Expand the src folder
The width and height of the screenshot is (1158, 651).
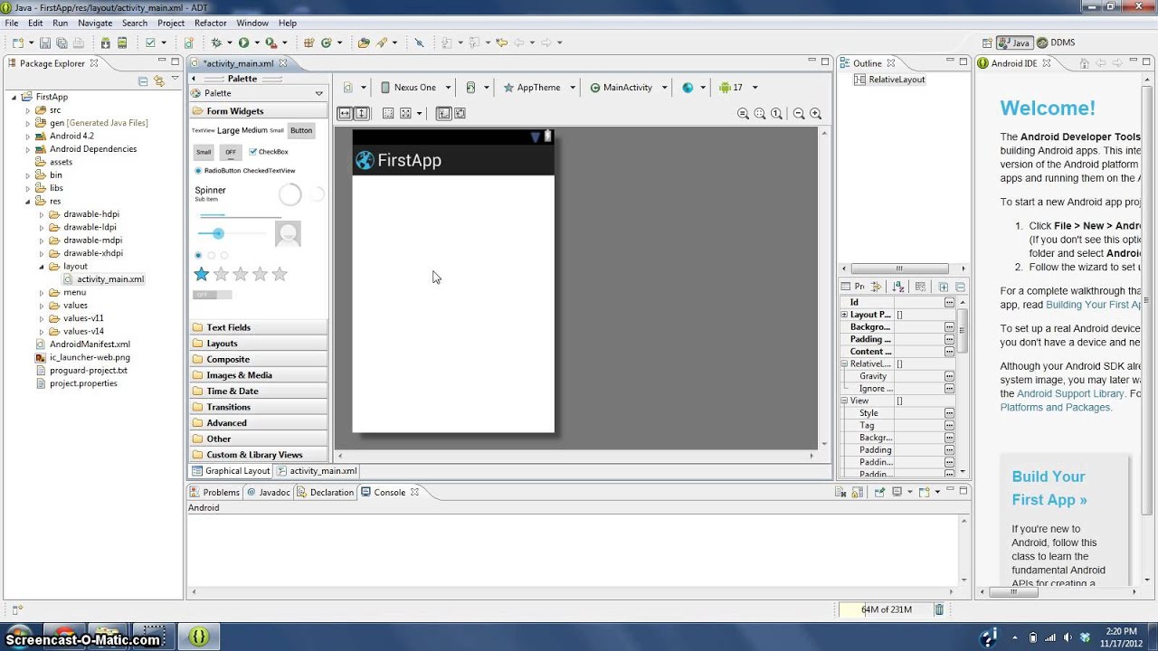point(28,109)
